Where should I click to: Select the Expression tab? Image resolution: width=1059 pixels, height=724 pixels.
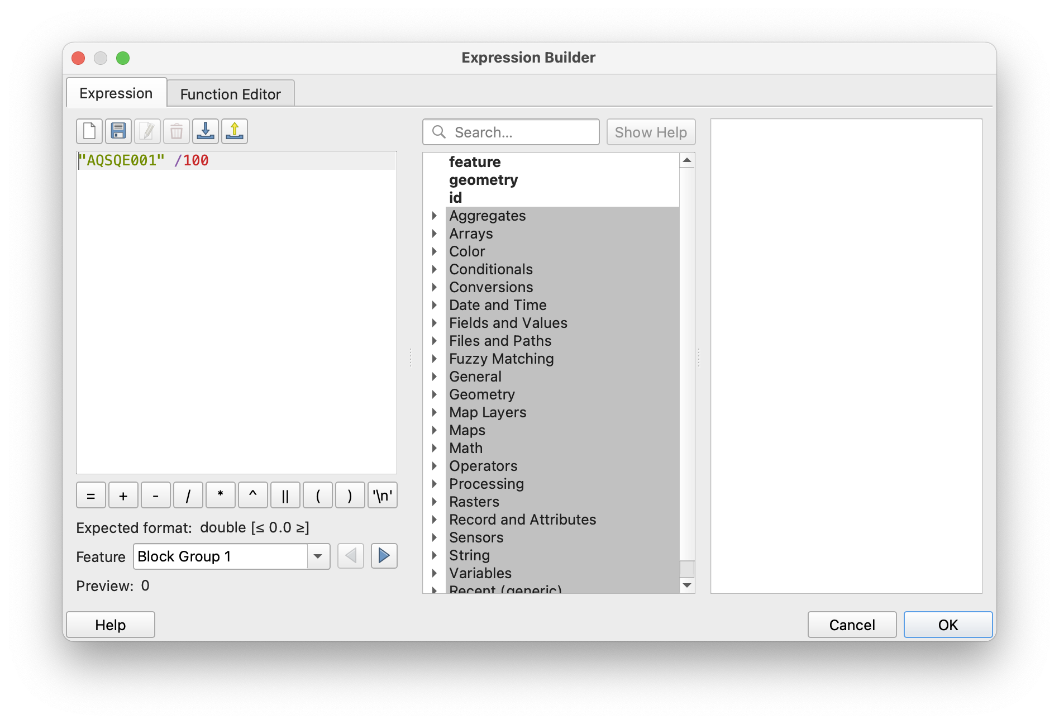click(116, 93)
